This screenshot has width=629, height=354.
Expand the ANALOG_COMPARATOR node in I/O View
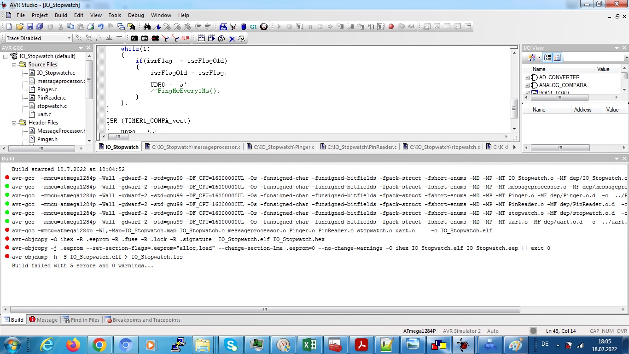527,85
